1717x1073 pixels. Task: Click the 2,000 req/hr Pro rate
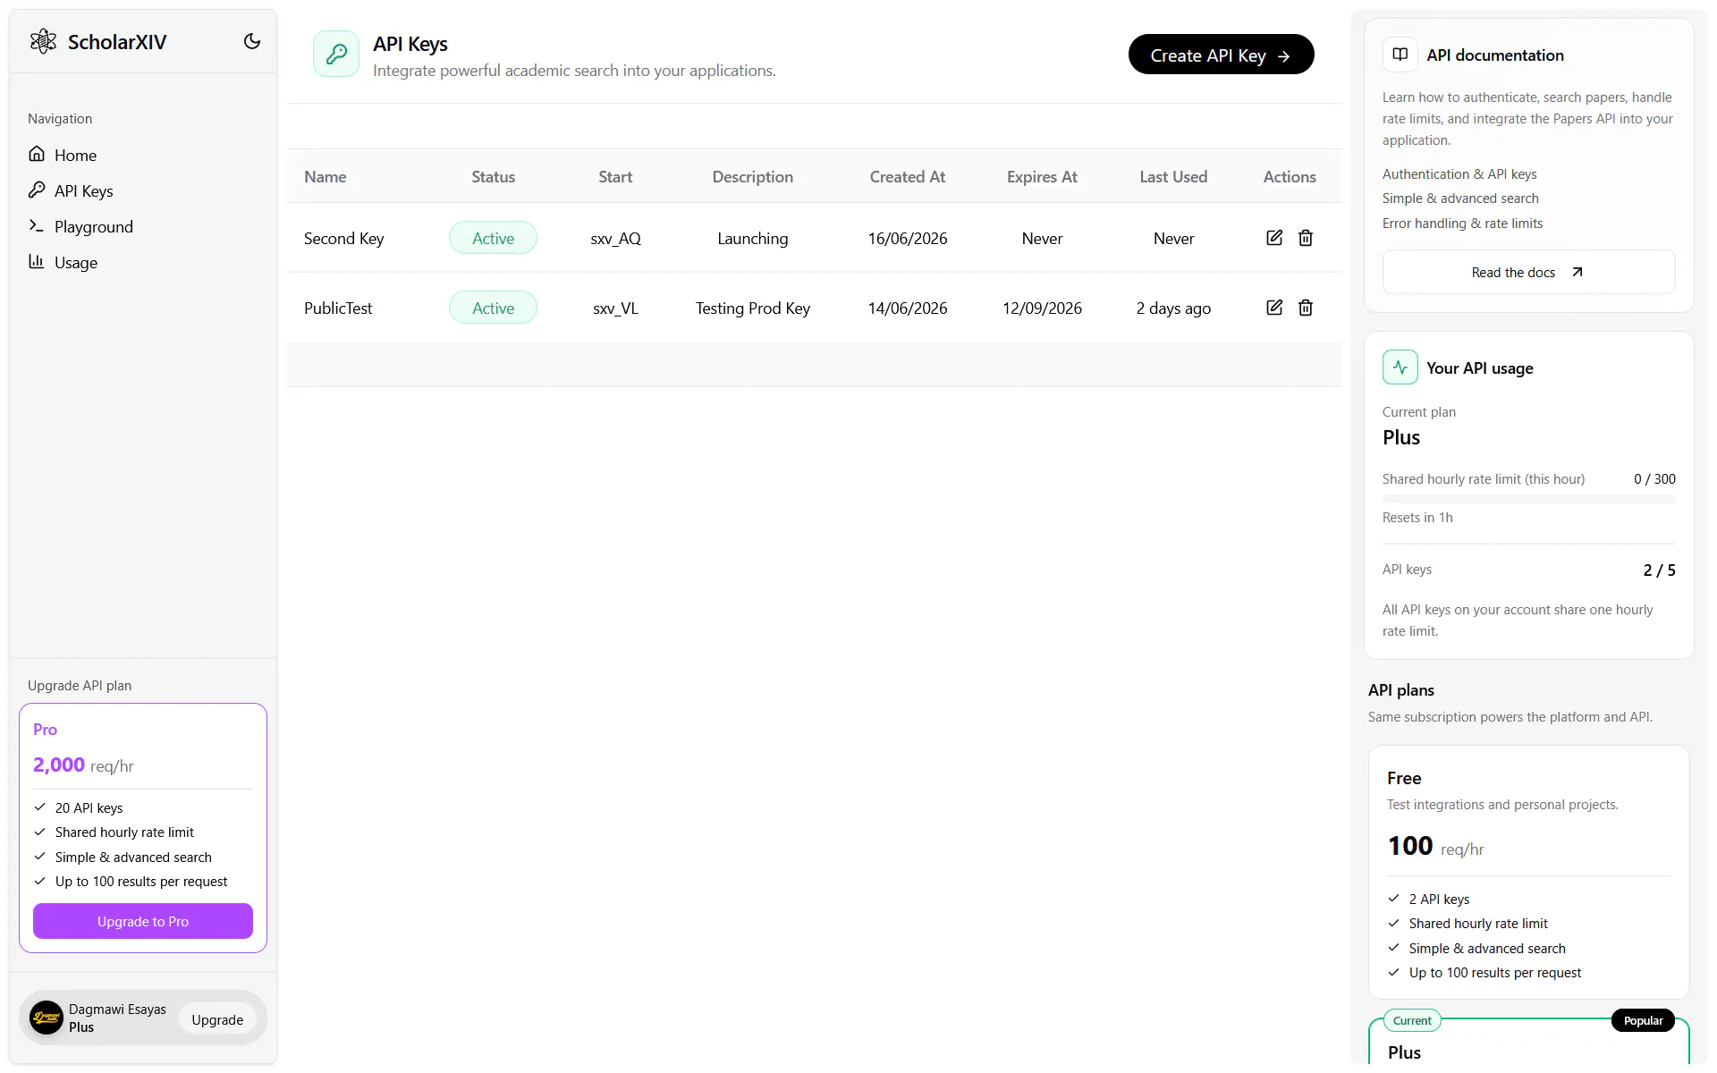click(x=83, y=765)
